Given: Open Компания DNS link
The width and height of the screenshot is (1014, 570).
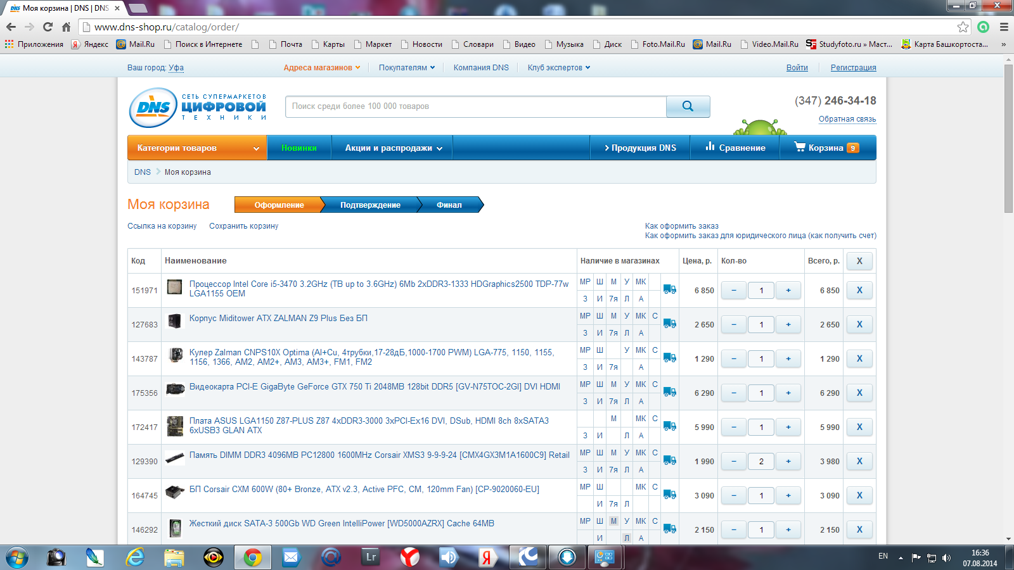Looking at the screenshot, I should 481,68.
